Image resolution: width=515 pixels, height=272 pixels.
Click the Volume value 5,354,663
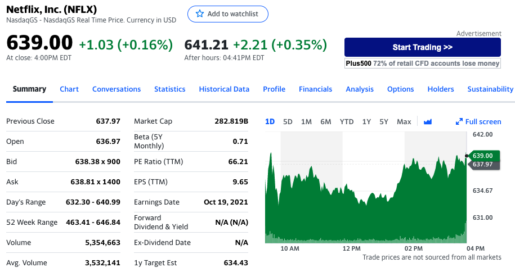click(x=102, y=243)
